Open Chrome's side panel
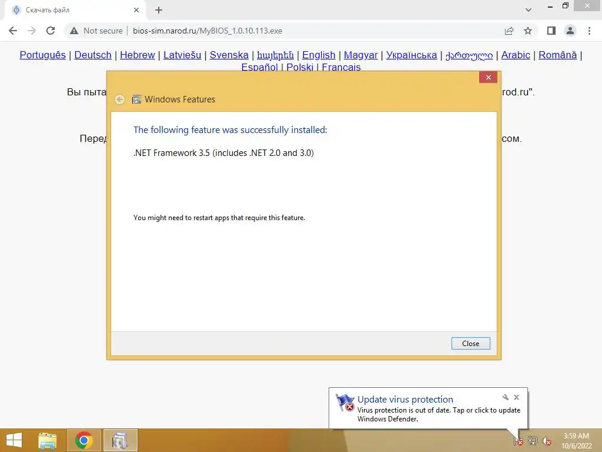The height and width of the screenshot is (452, 602). [551, 31]
